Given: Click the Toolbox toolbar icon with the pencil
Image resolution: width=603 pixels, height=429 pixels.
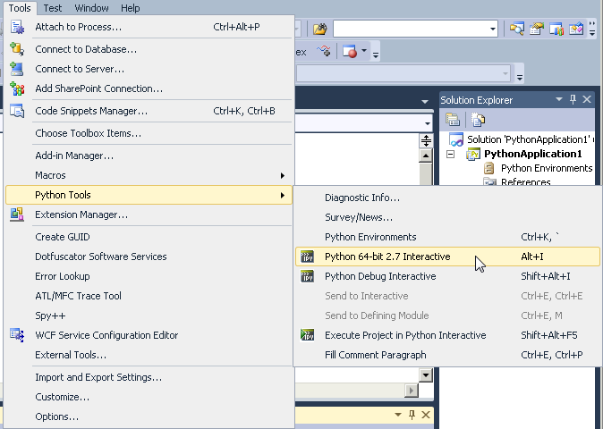Looking at the screenshot, I should [x=576, y=29].
